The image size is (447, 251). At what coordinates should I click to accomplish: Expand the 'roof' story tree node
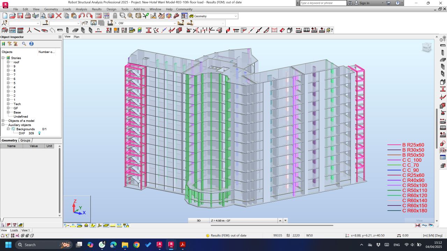pos(8,62)
